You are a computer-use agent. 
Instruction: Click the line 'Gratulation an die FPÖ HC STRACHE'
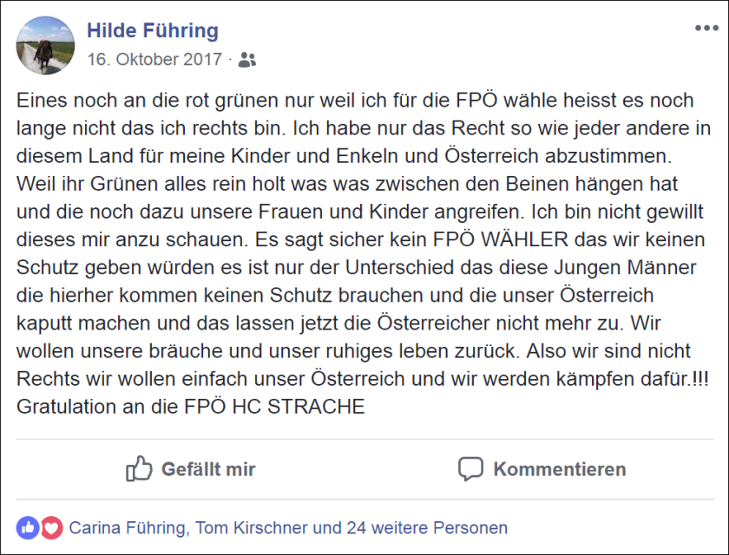(191, 406)
